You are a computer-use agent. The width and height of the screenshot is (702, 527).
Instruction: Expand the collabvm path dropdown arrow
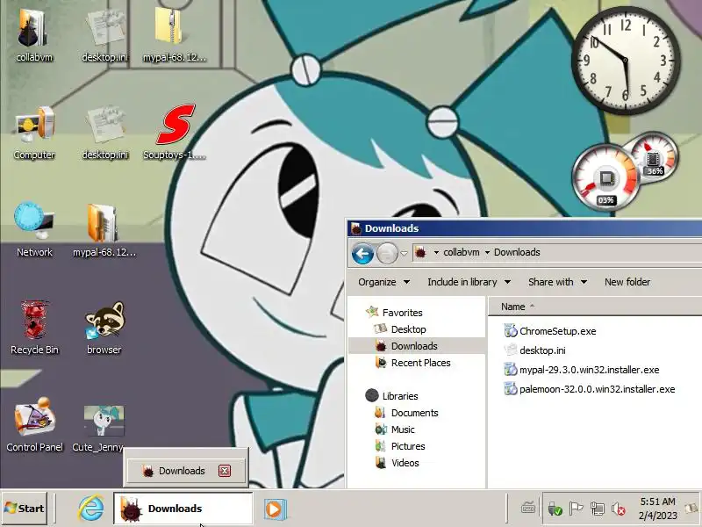pyautogui.click(x=487, y=252)
